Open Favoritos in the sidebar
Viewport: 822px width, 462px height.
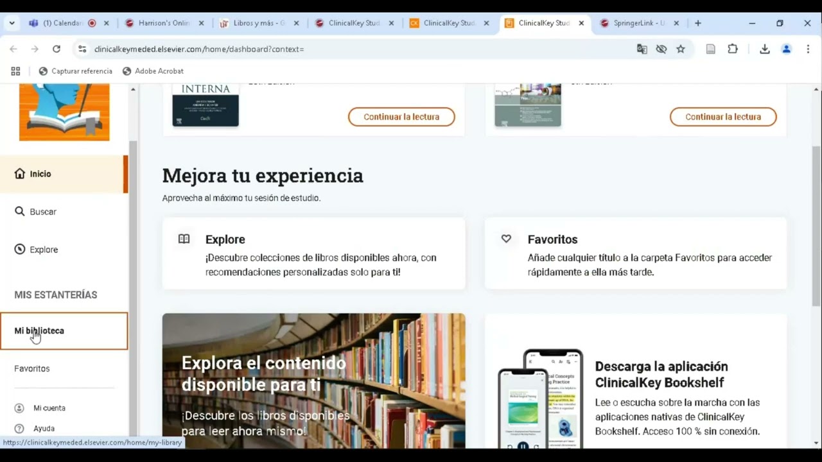32,369
